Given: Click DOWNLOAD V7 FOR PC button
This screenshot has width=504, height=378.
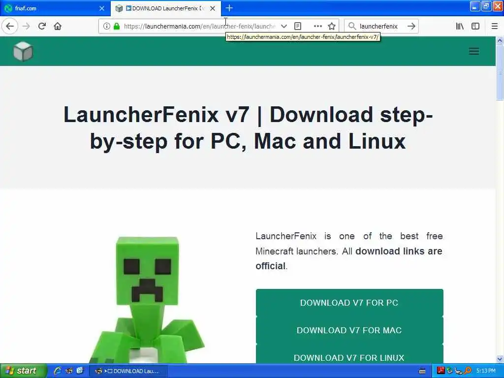Looking at the screenshot, I should coord(349,303).
